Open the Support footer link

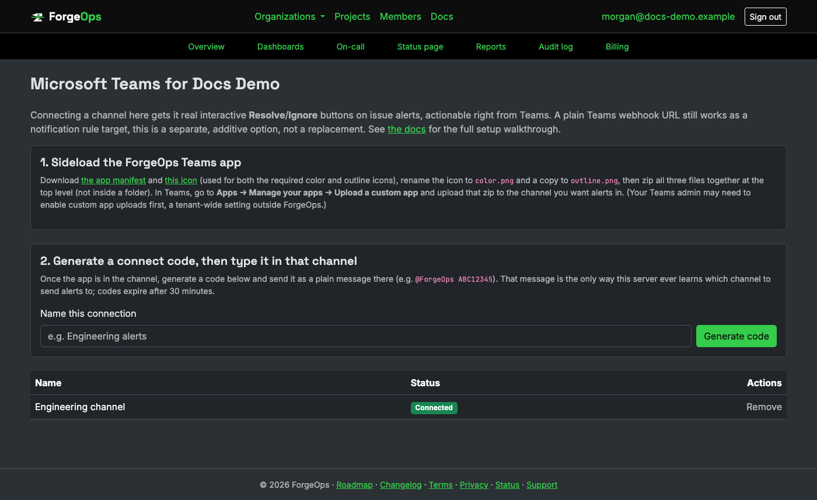coord(542,485)
